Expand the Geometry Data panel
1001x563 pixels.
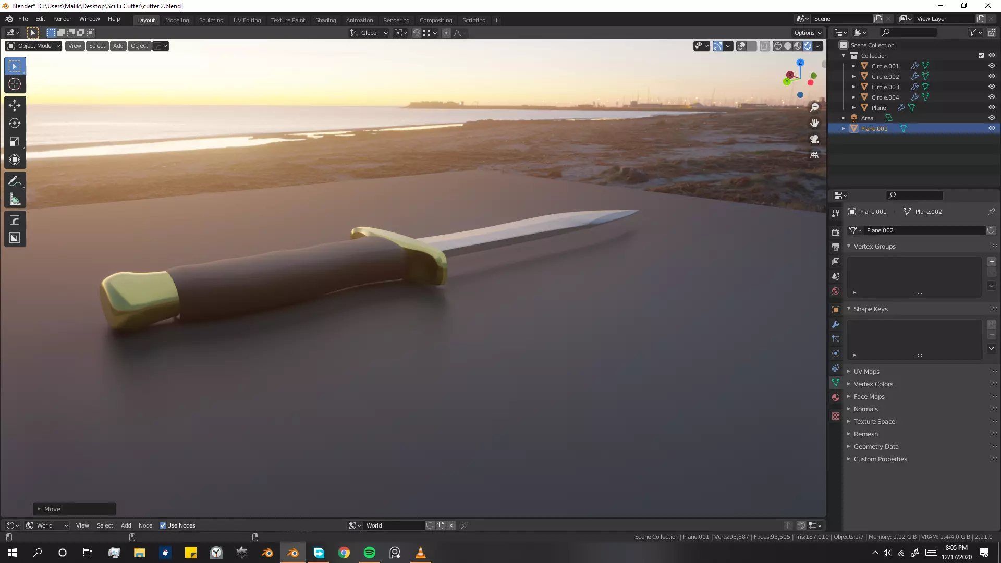(876, 447)
